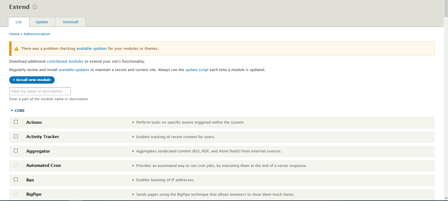Open the update script link

(197, 70)
